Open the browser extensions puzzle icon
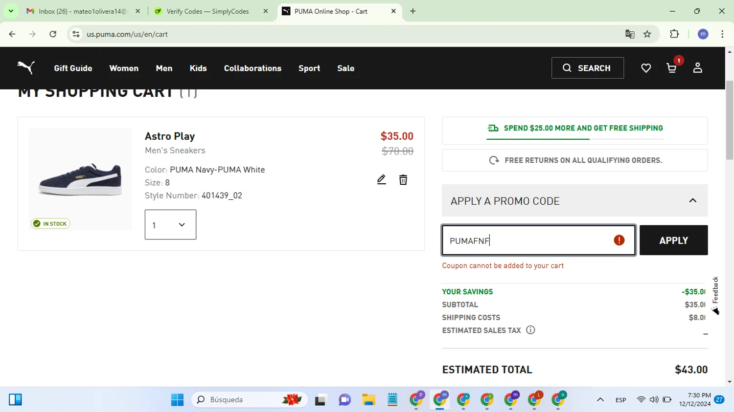The width and height of the screenshot is (734, 412). click(674, 34)
